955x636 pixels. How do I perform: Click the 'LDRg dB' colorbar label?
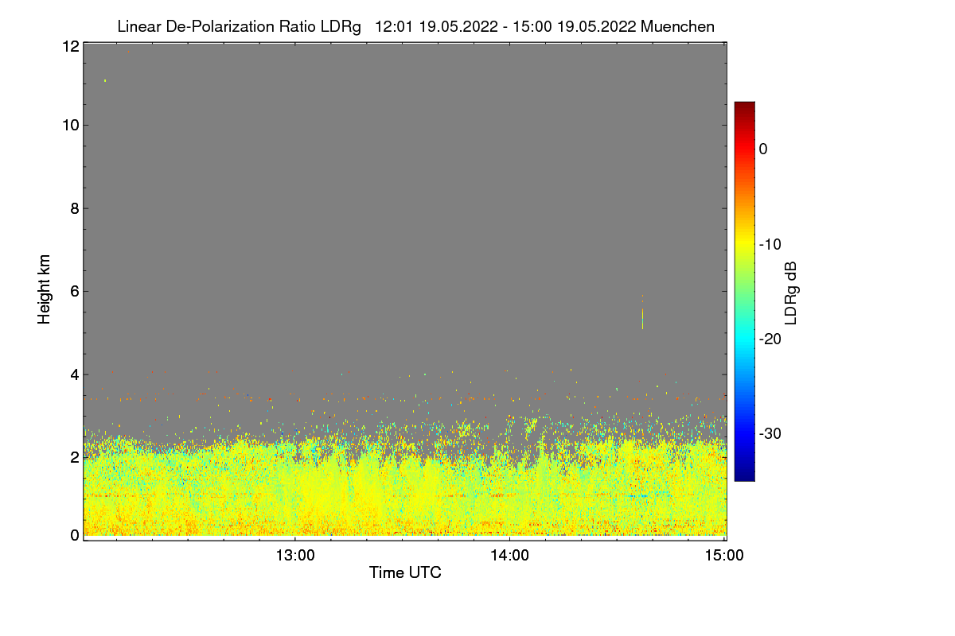point(791,292)
